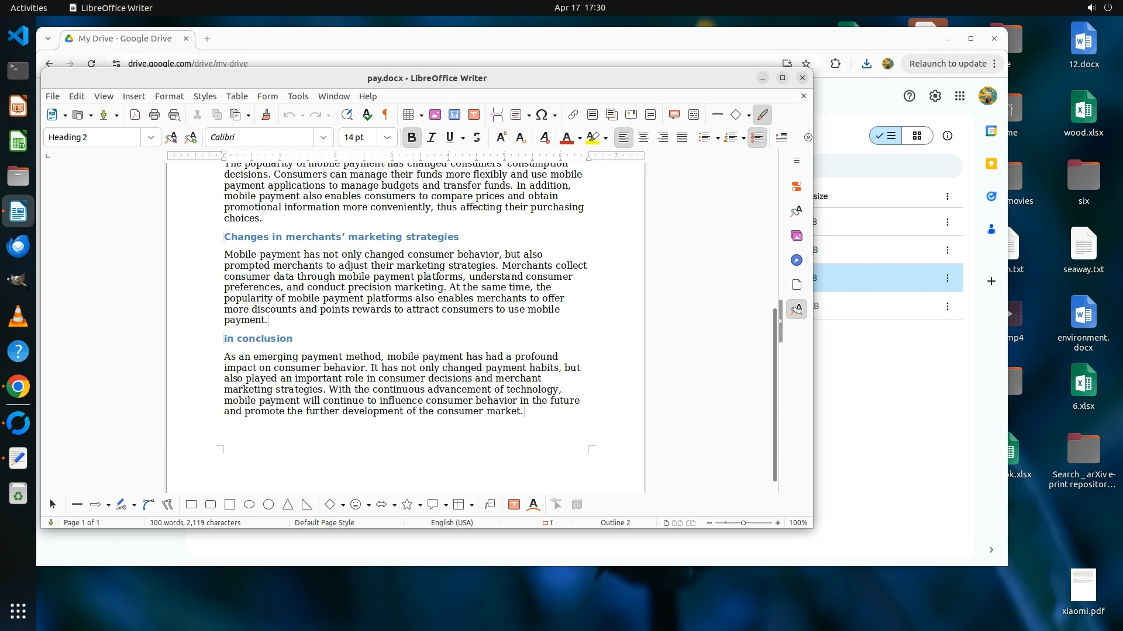
Task: Click Relaunch to update button in Chrome
Action: tap(948, 64)
